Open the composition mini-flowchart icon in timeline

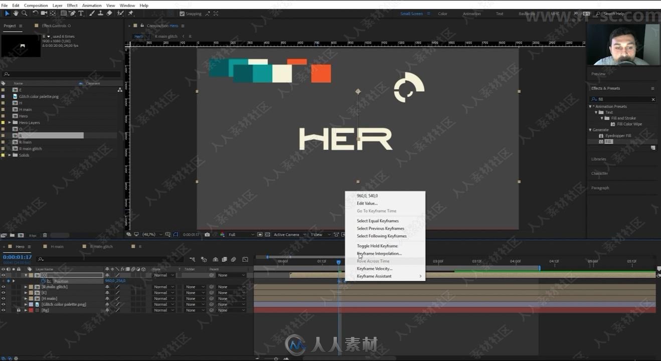click(192, 259)
